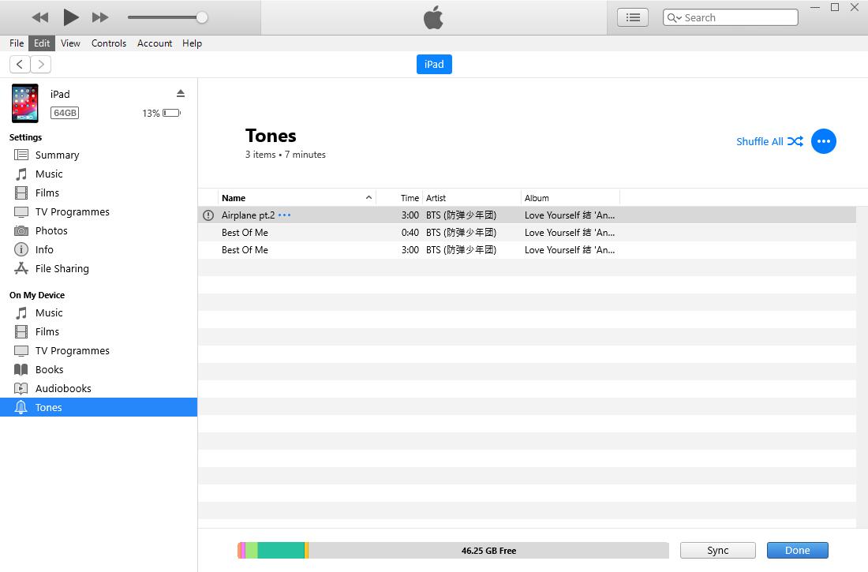Start playback with the play button
The width and height of the screenshot is (868, 572).
tap(70, 17)
